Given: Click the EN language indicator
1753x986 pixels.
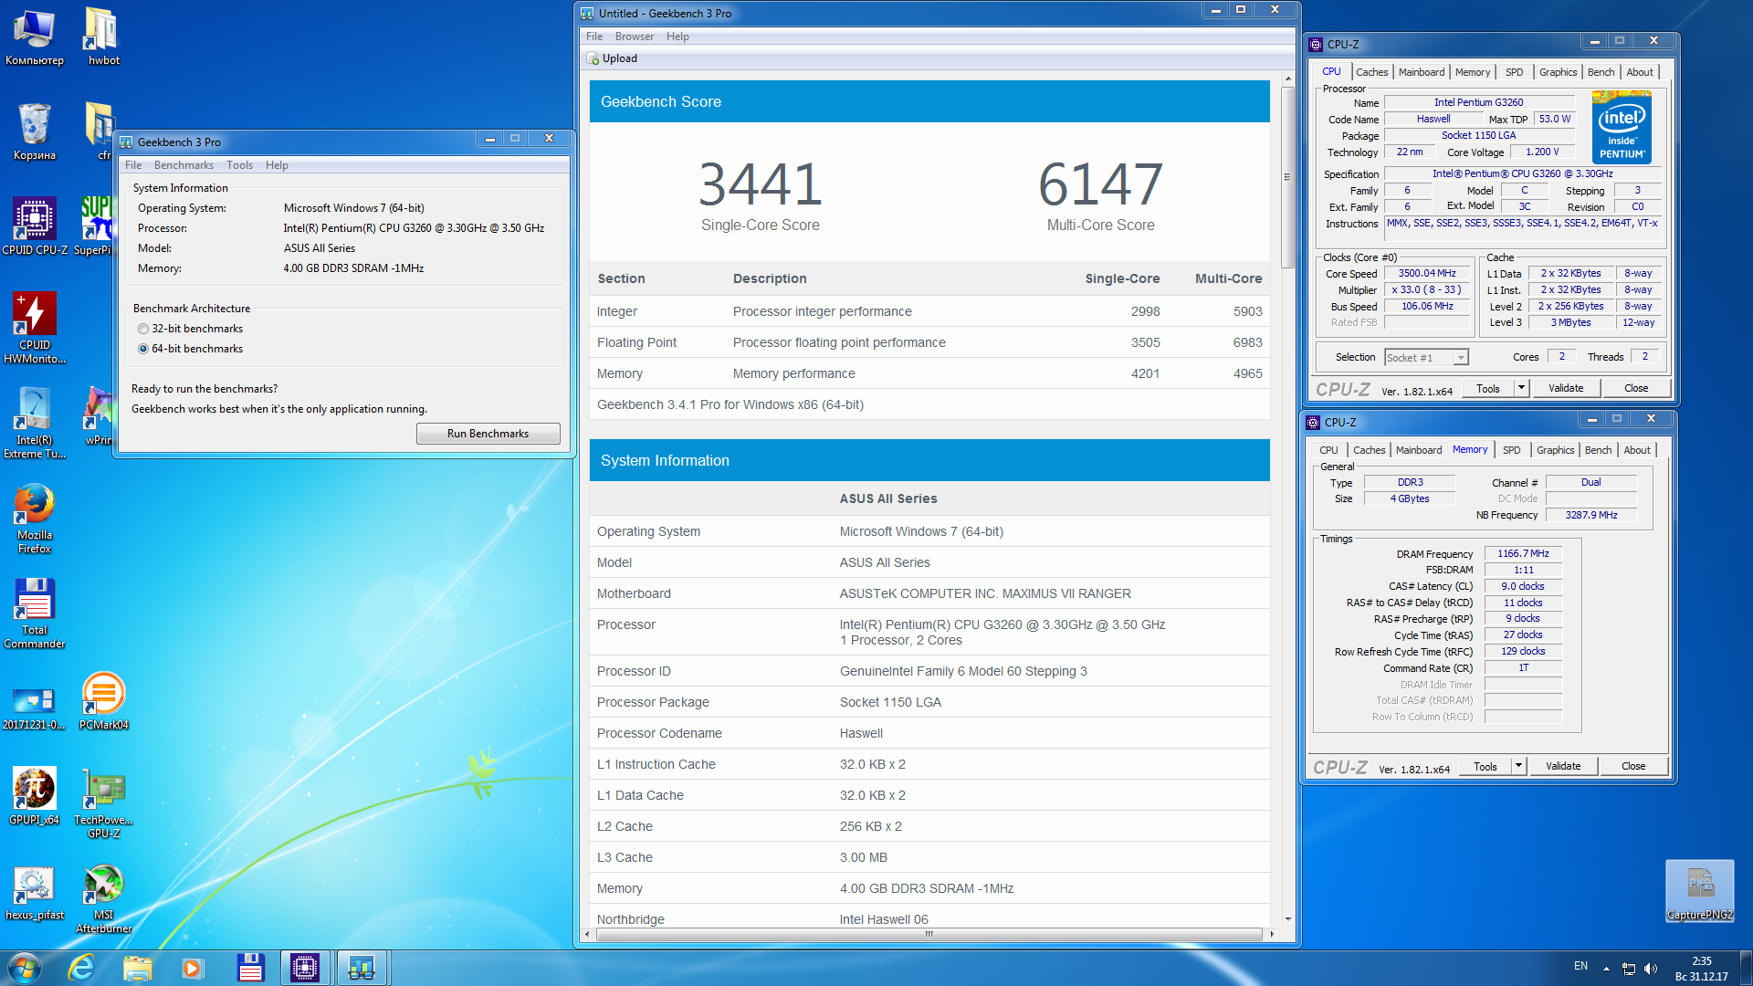Looking at the screenshot, I should [1580, 966].
